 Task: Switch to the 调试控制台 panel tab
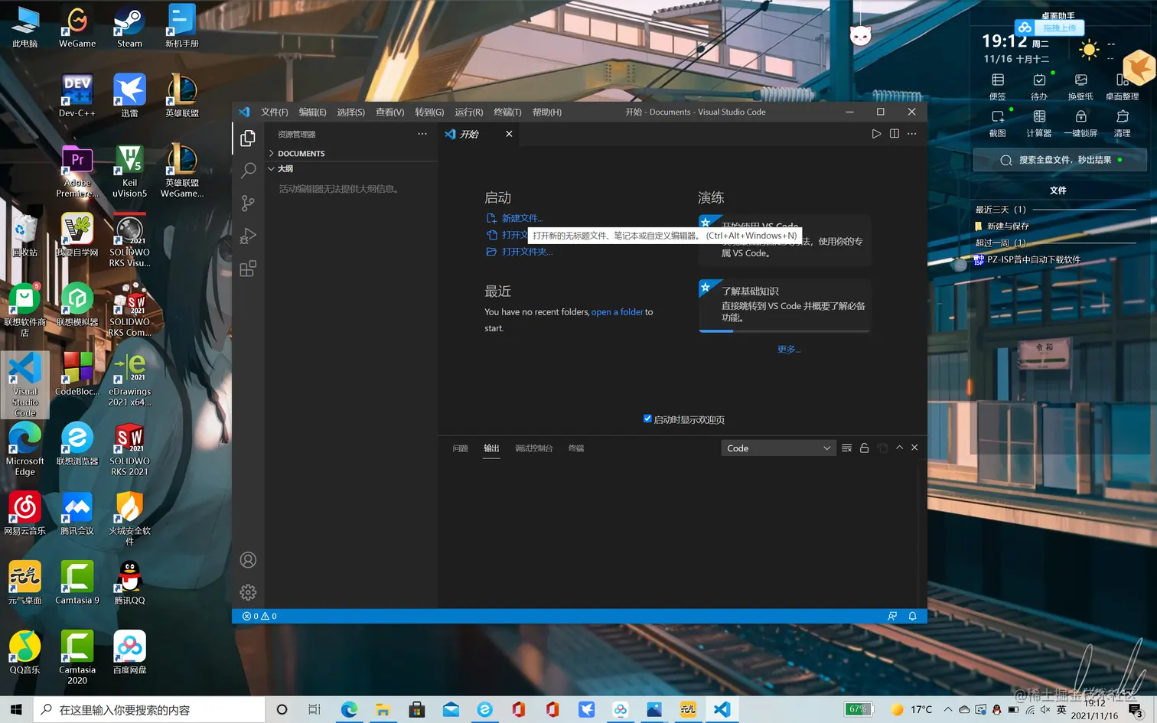[x=533, y=448]
